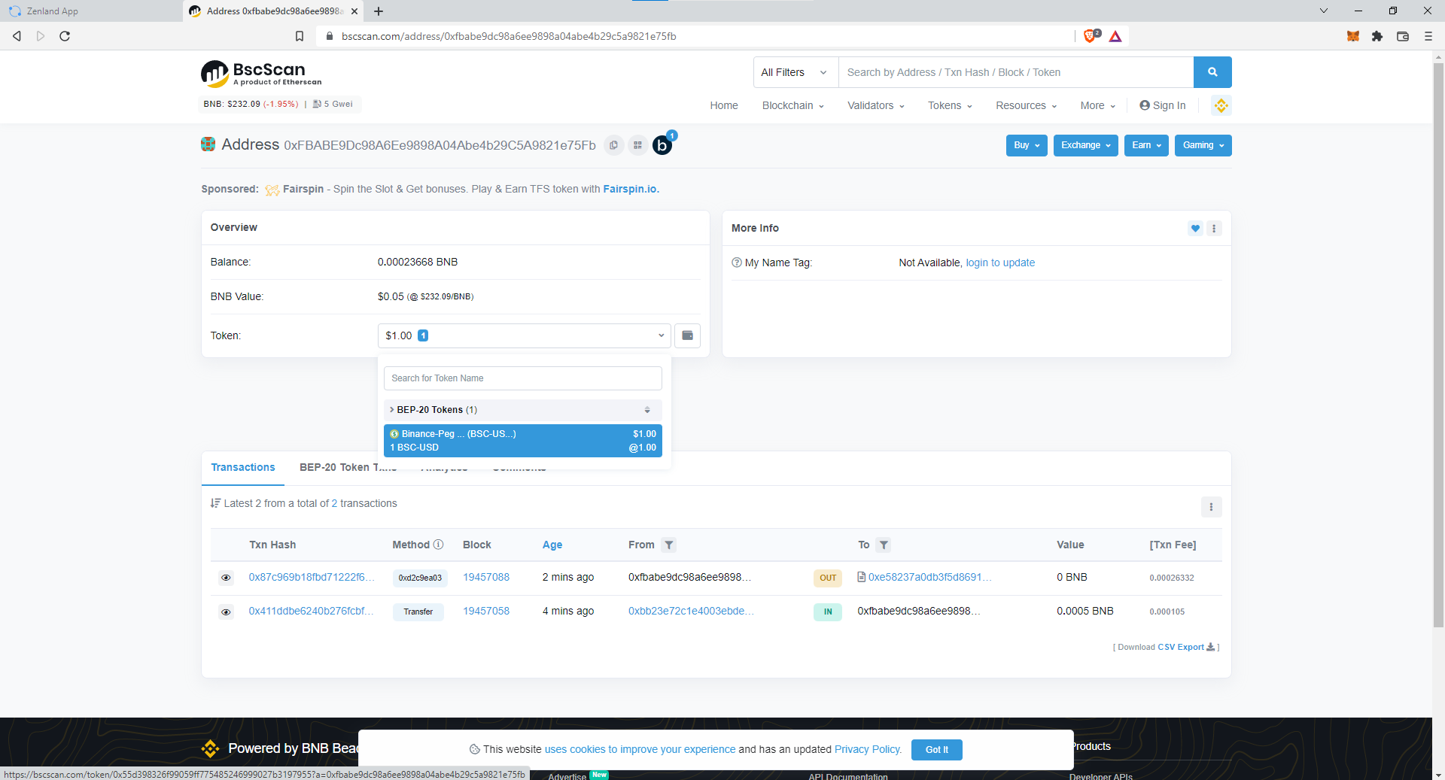This screenshot has height=780, width=1445.
Task: Open the Gaming dropdown button
Action: [1203, 145]
